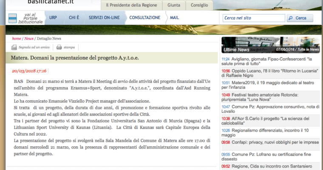This screenshot has height=170, width=323.
Task: Click the article date 20/03/2018 17:16
Action: (29, 71)
